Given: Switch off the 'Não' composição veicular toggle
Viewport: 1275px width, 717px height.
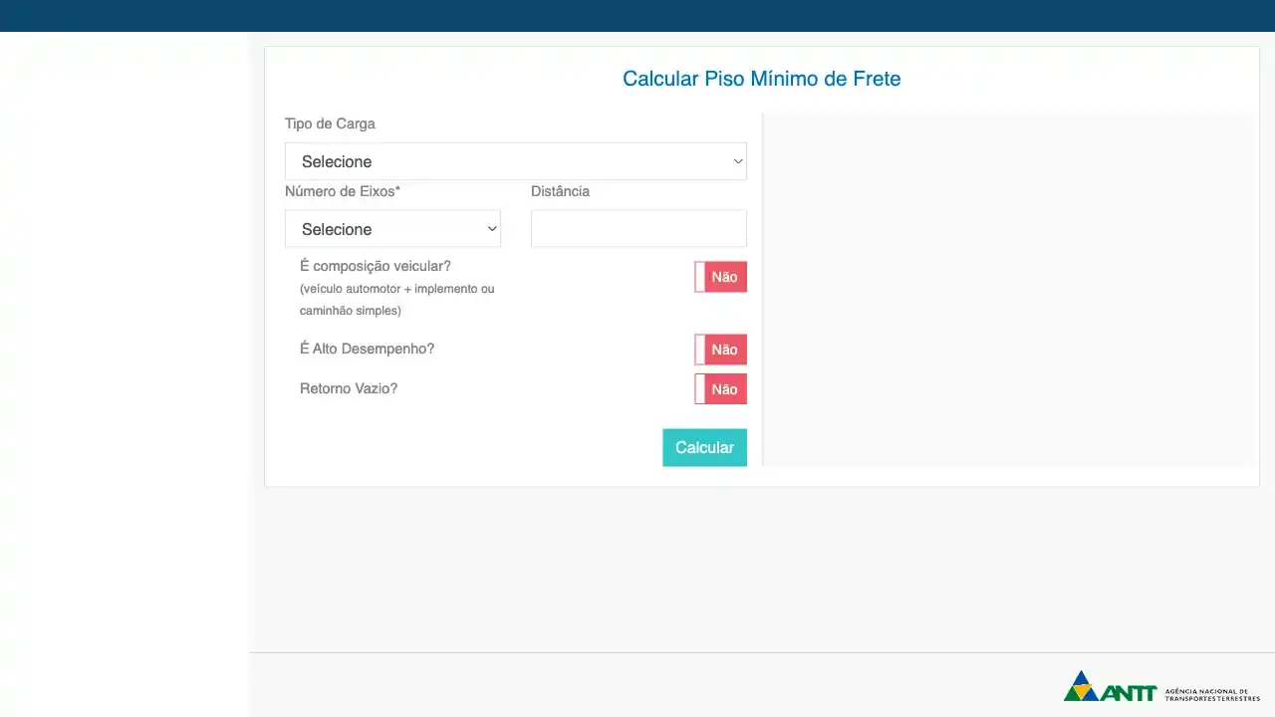Looking at the screenshot, I should click(720, 277).
